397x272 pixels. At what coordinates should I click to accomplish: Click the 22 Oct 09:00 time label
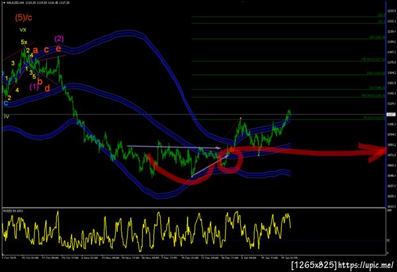[x=50, y=258]
